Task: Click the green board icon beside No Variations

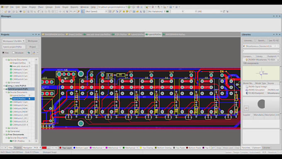Action: click(168, 12)
